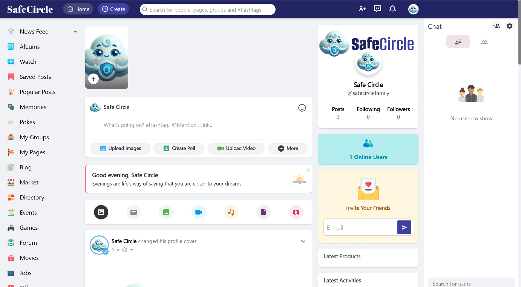Screen dimensions: 521x287
Task: Click the invite E-mail input field
Action: (x=360, y=227)
